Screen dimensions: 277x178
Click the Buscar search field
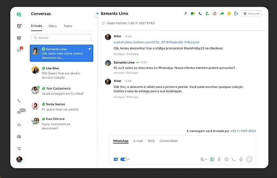pos(61,38)
